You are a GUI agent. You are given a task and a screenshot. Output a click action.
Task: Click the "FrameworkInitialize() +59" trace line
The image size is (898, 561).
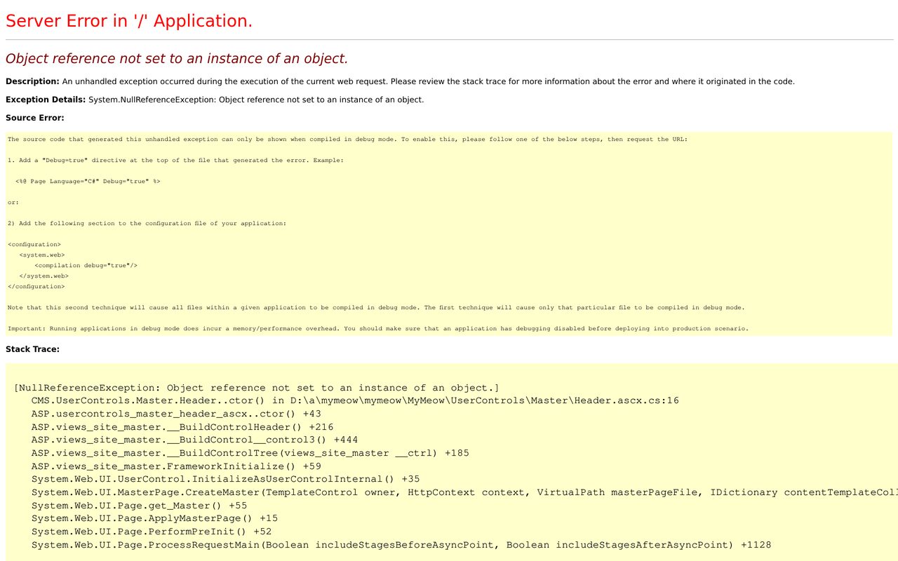pos(176,466)
